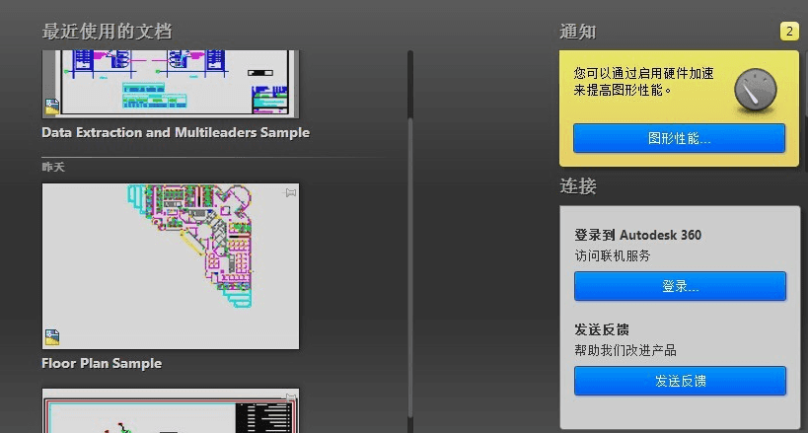Open 图形性能 graphics performance settings
Image resolution: width=808 pixels, height=433 pixels.
click(679, 138)
